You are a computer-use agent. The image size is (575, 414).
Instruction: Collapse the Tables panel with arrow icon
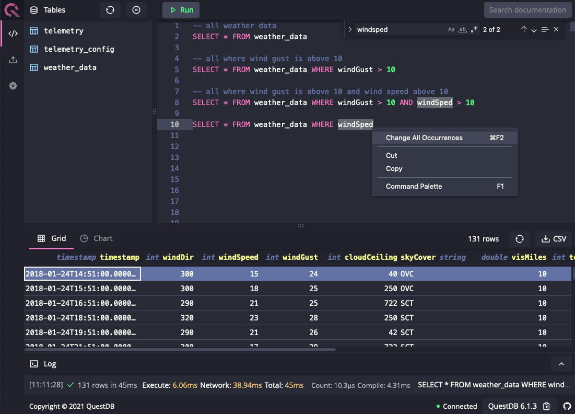[x=136, y=10]
